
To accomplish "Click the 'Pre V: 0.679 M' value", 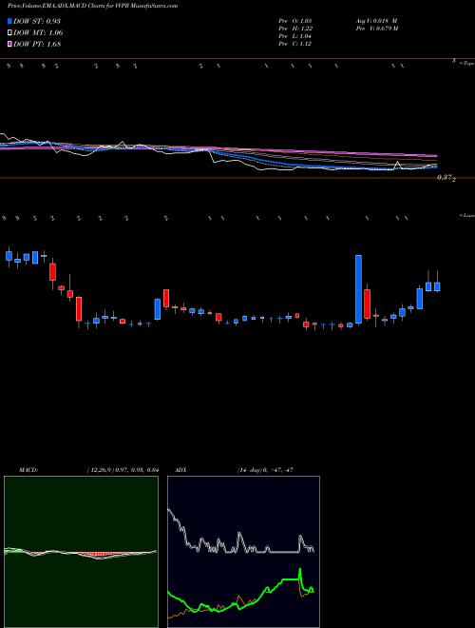I will [376, 29].
